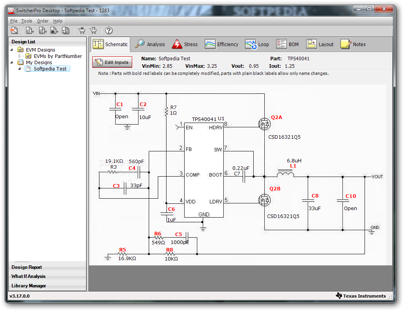Click the copy documents toolbar icon
Screen dimensions: 404x311
(65, 30)
